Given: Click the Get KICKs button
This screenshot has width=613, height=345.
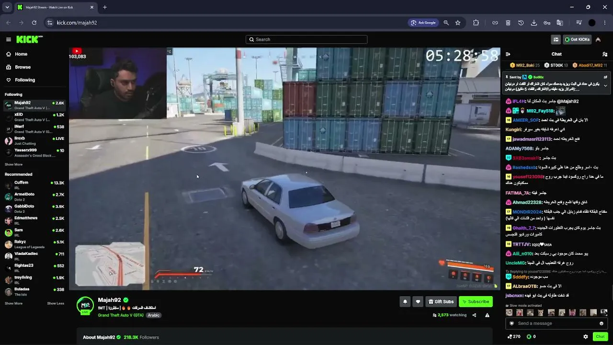Looking at the screenshot, I should coord(577,40).
